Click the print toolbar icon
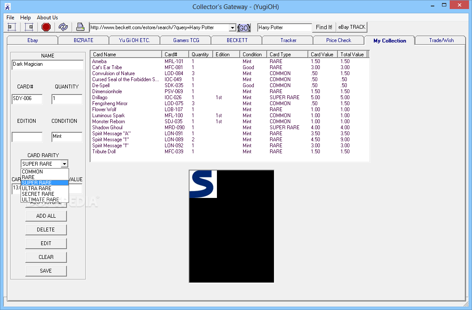Image resolution: width=472 pixels, height=310 pixels. click(80, 27)
